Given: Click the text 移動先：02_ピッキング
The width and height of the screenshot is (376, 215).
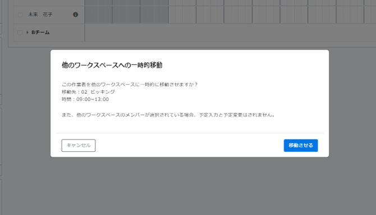Looking at the screenshot, I should pos(88,92).
